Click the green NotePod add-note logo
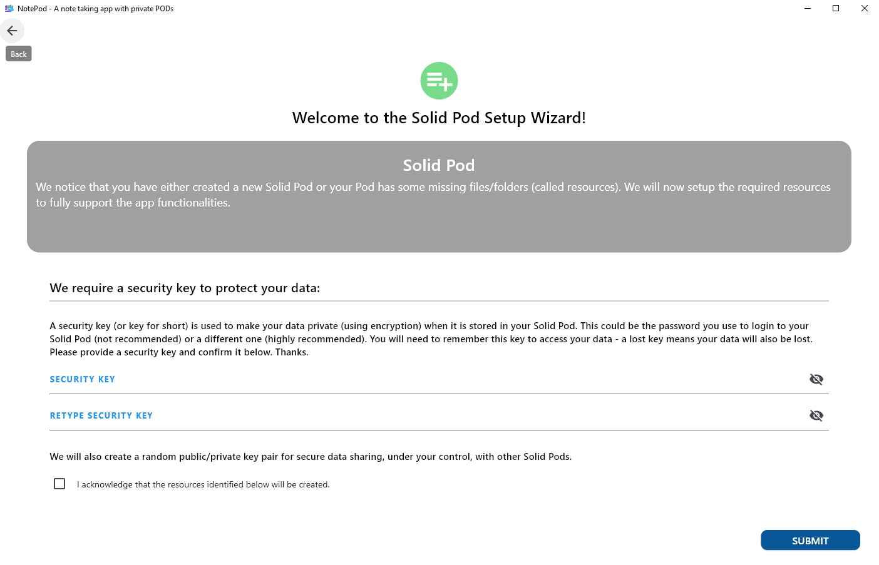The height and width of the screenshot is (565, 879). (439, 81)
